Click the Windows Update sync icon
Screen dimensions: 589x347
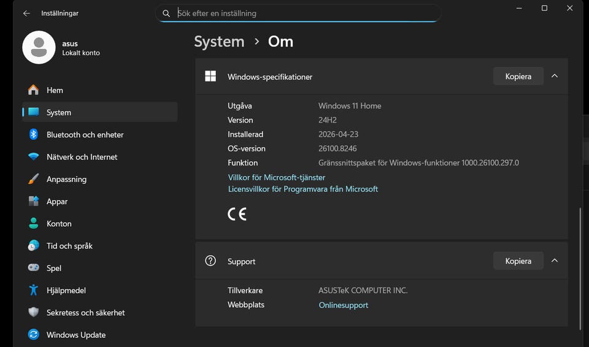34,335
